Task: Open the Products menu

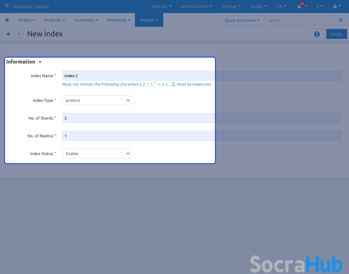Action: pos(55,20)
